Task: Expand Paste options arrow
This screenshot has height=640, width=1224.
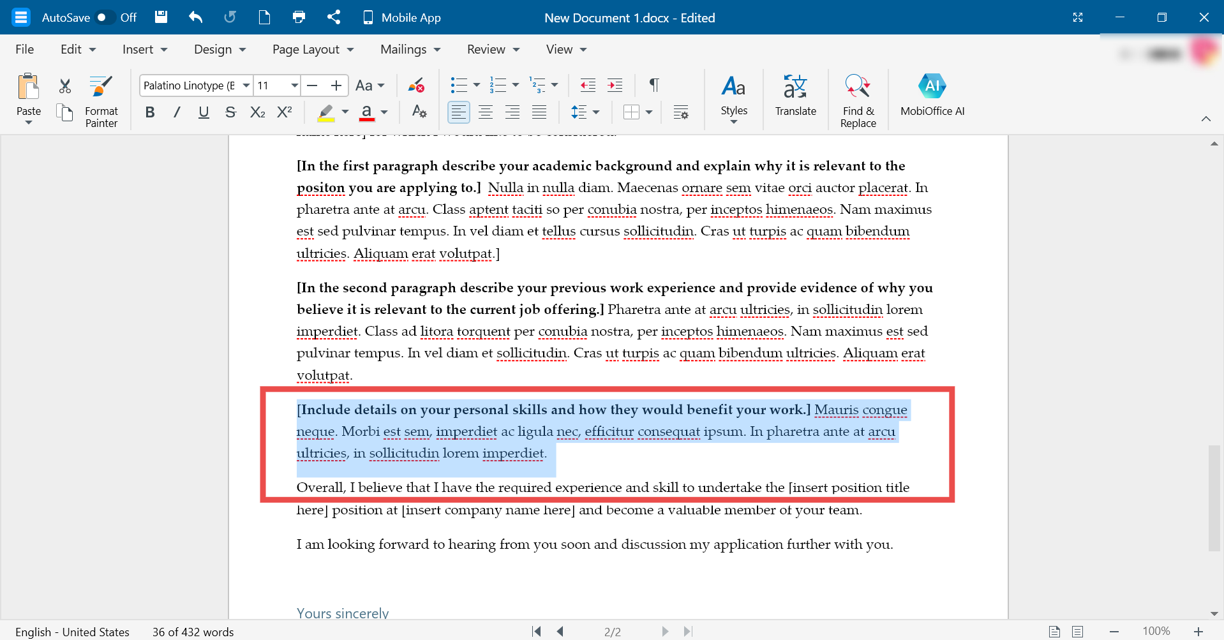Action: pos(29,123)
